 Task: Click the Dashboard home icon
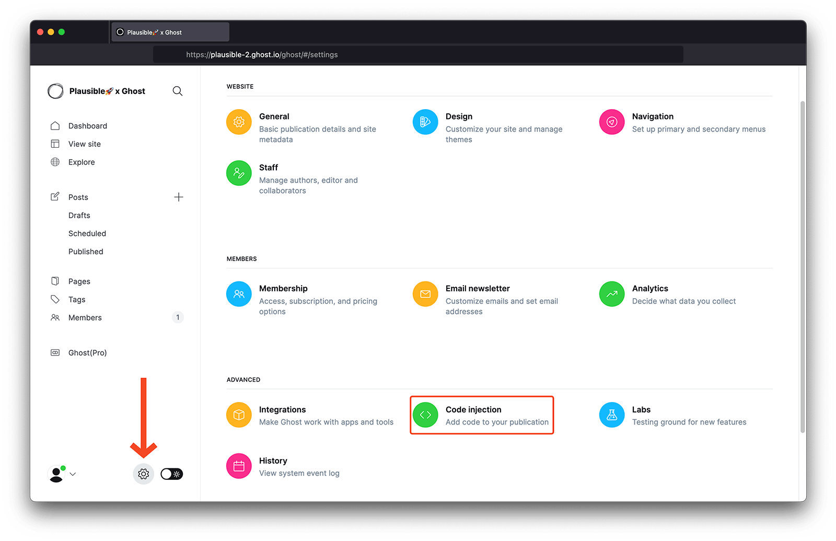(x=55, y=126)
